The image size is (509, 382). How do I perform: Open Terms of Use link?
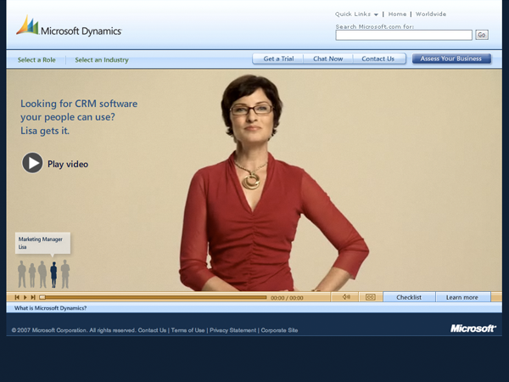coord(187,330)
